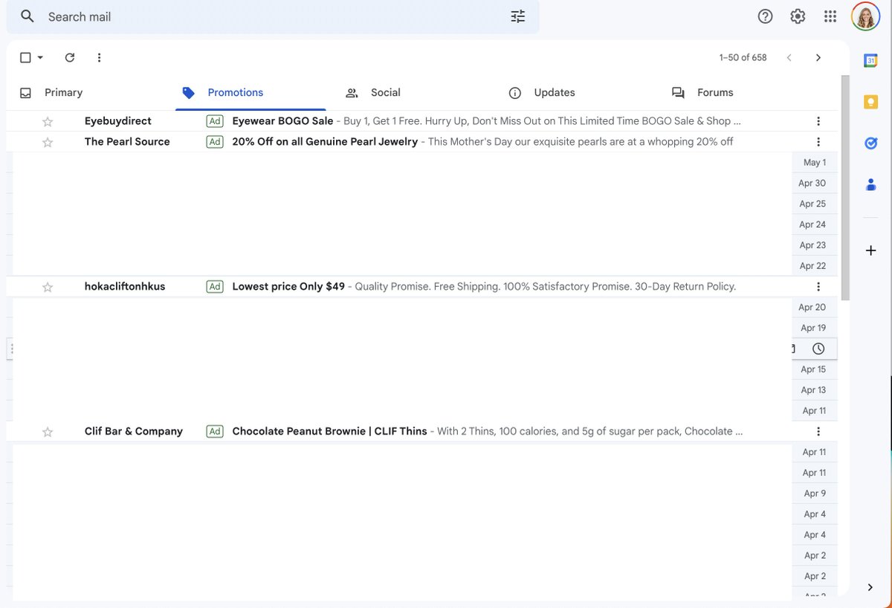Star the Eyebuydirect message
Viewport: 892px width, 608px height.
(48, 121)
